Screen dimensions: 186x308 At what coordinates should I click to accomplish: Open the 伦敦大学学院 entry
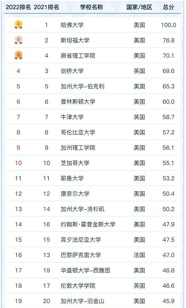tap(78, 285)
